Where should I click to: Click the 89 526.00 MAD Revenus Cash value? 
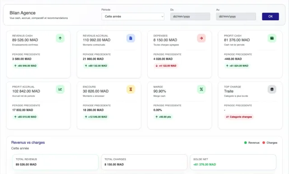tap(25, 40)
